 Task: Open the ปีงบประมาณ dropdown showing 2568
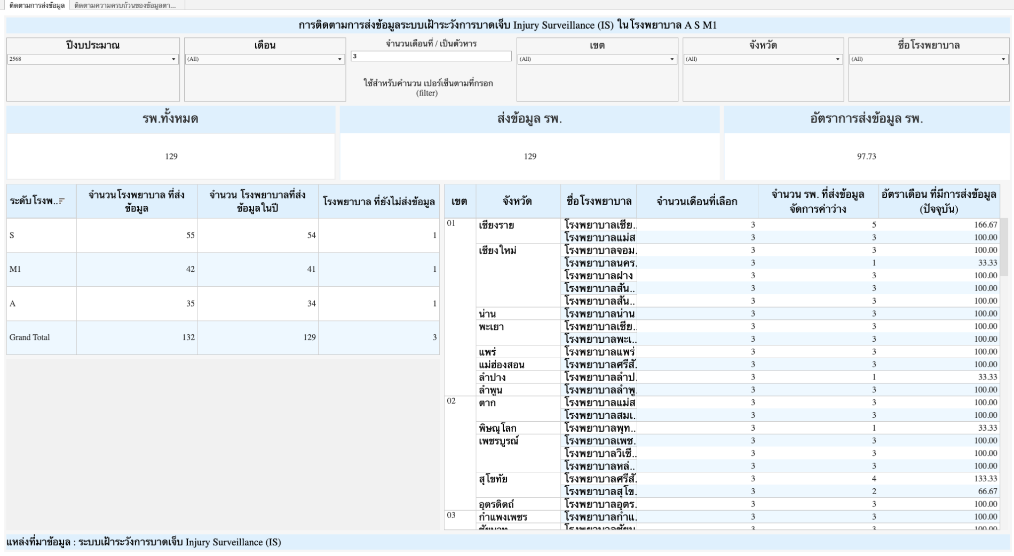[93, 59]
